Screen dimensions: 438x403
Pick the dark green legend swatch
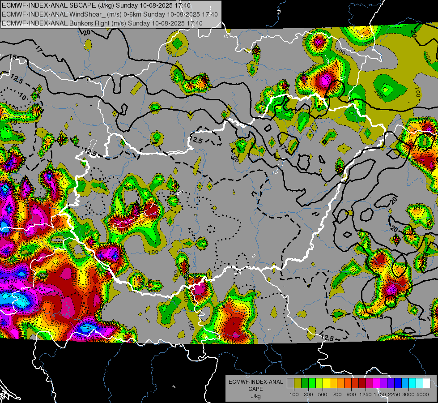[x=305, y=383]
